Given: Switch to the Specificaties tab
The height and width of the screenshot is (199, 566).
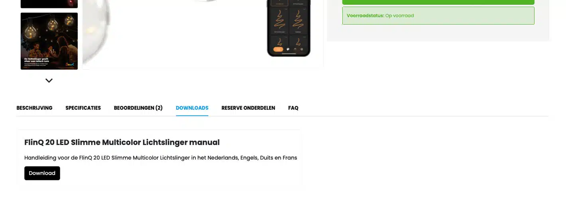Looking at the screenshot, I should tap(83, 108).
